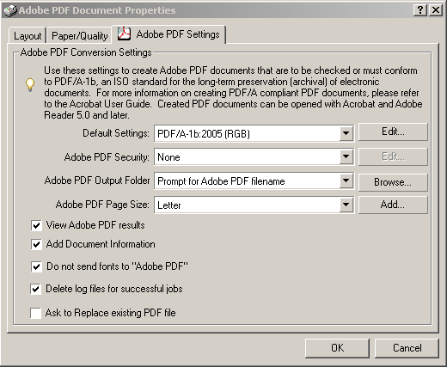Click the PDF/A-1b description paragraph text
Viewport: 447px width, 367px height.
click(x=233, y=93)
